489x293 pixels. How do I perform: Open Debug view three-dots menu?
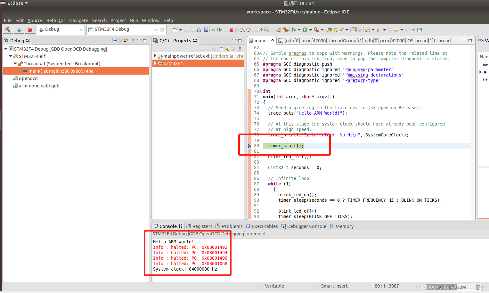(x=133, y=40)
